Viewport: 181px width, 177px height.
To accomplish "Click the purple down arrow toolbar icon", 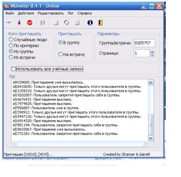I will click(19, 22).
